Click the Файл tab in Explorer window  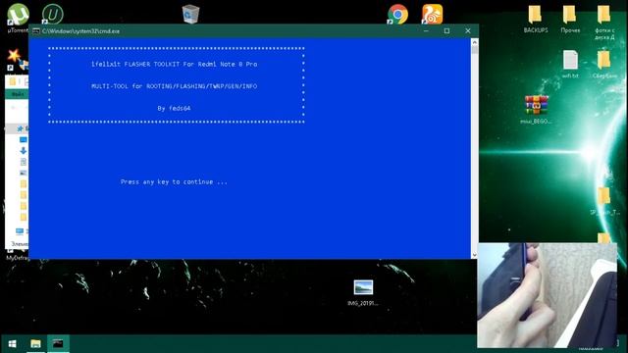coord(18,94)
